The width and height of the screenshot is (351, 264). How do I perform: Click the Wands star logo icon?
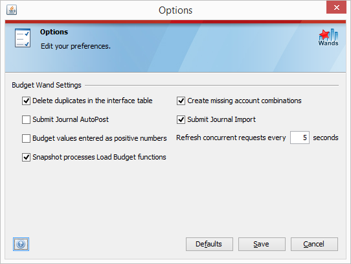[328, 38]
